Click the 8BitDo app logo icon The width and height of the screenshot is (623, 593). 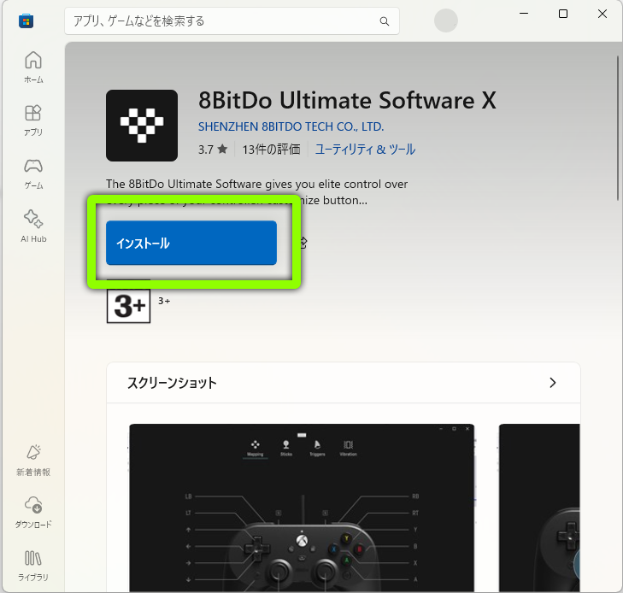[x=142, y=126]
